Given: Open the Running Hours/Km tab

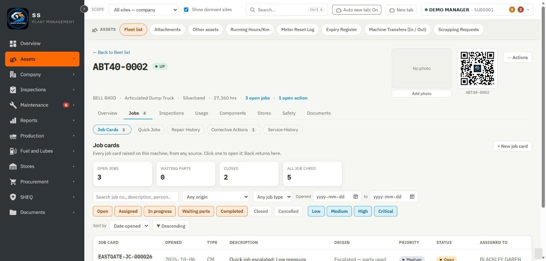Looking at the screenshot, I should [250, 30].
